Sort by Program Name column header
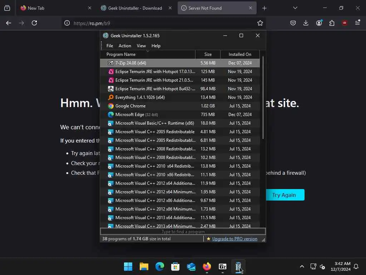366x275 pixels. [148, 54]
